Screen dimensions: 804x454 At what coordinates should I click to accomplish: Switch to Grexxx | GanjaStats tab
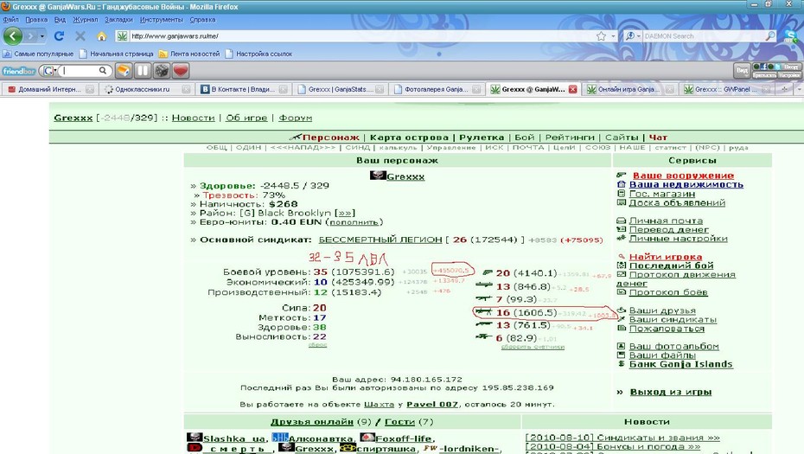[x=341, y=89]
